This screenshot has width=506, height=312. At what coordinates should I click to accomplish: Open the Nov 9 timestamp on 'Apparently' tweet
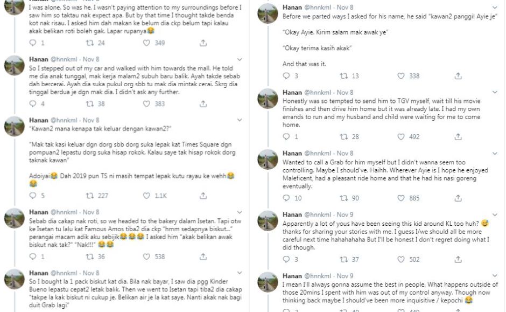tap(346, 214)
